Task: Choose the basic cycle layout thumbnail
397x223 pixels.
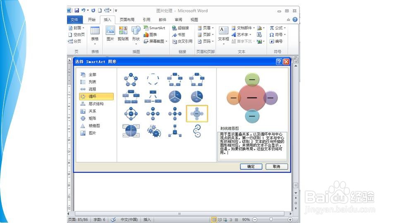Action: click(x=131, y=79)
